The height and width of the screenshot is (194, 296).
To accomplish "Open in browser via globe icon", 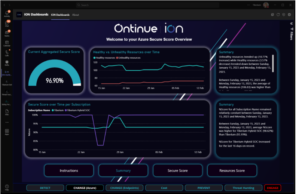I will (289, 15).
